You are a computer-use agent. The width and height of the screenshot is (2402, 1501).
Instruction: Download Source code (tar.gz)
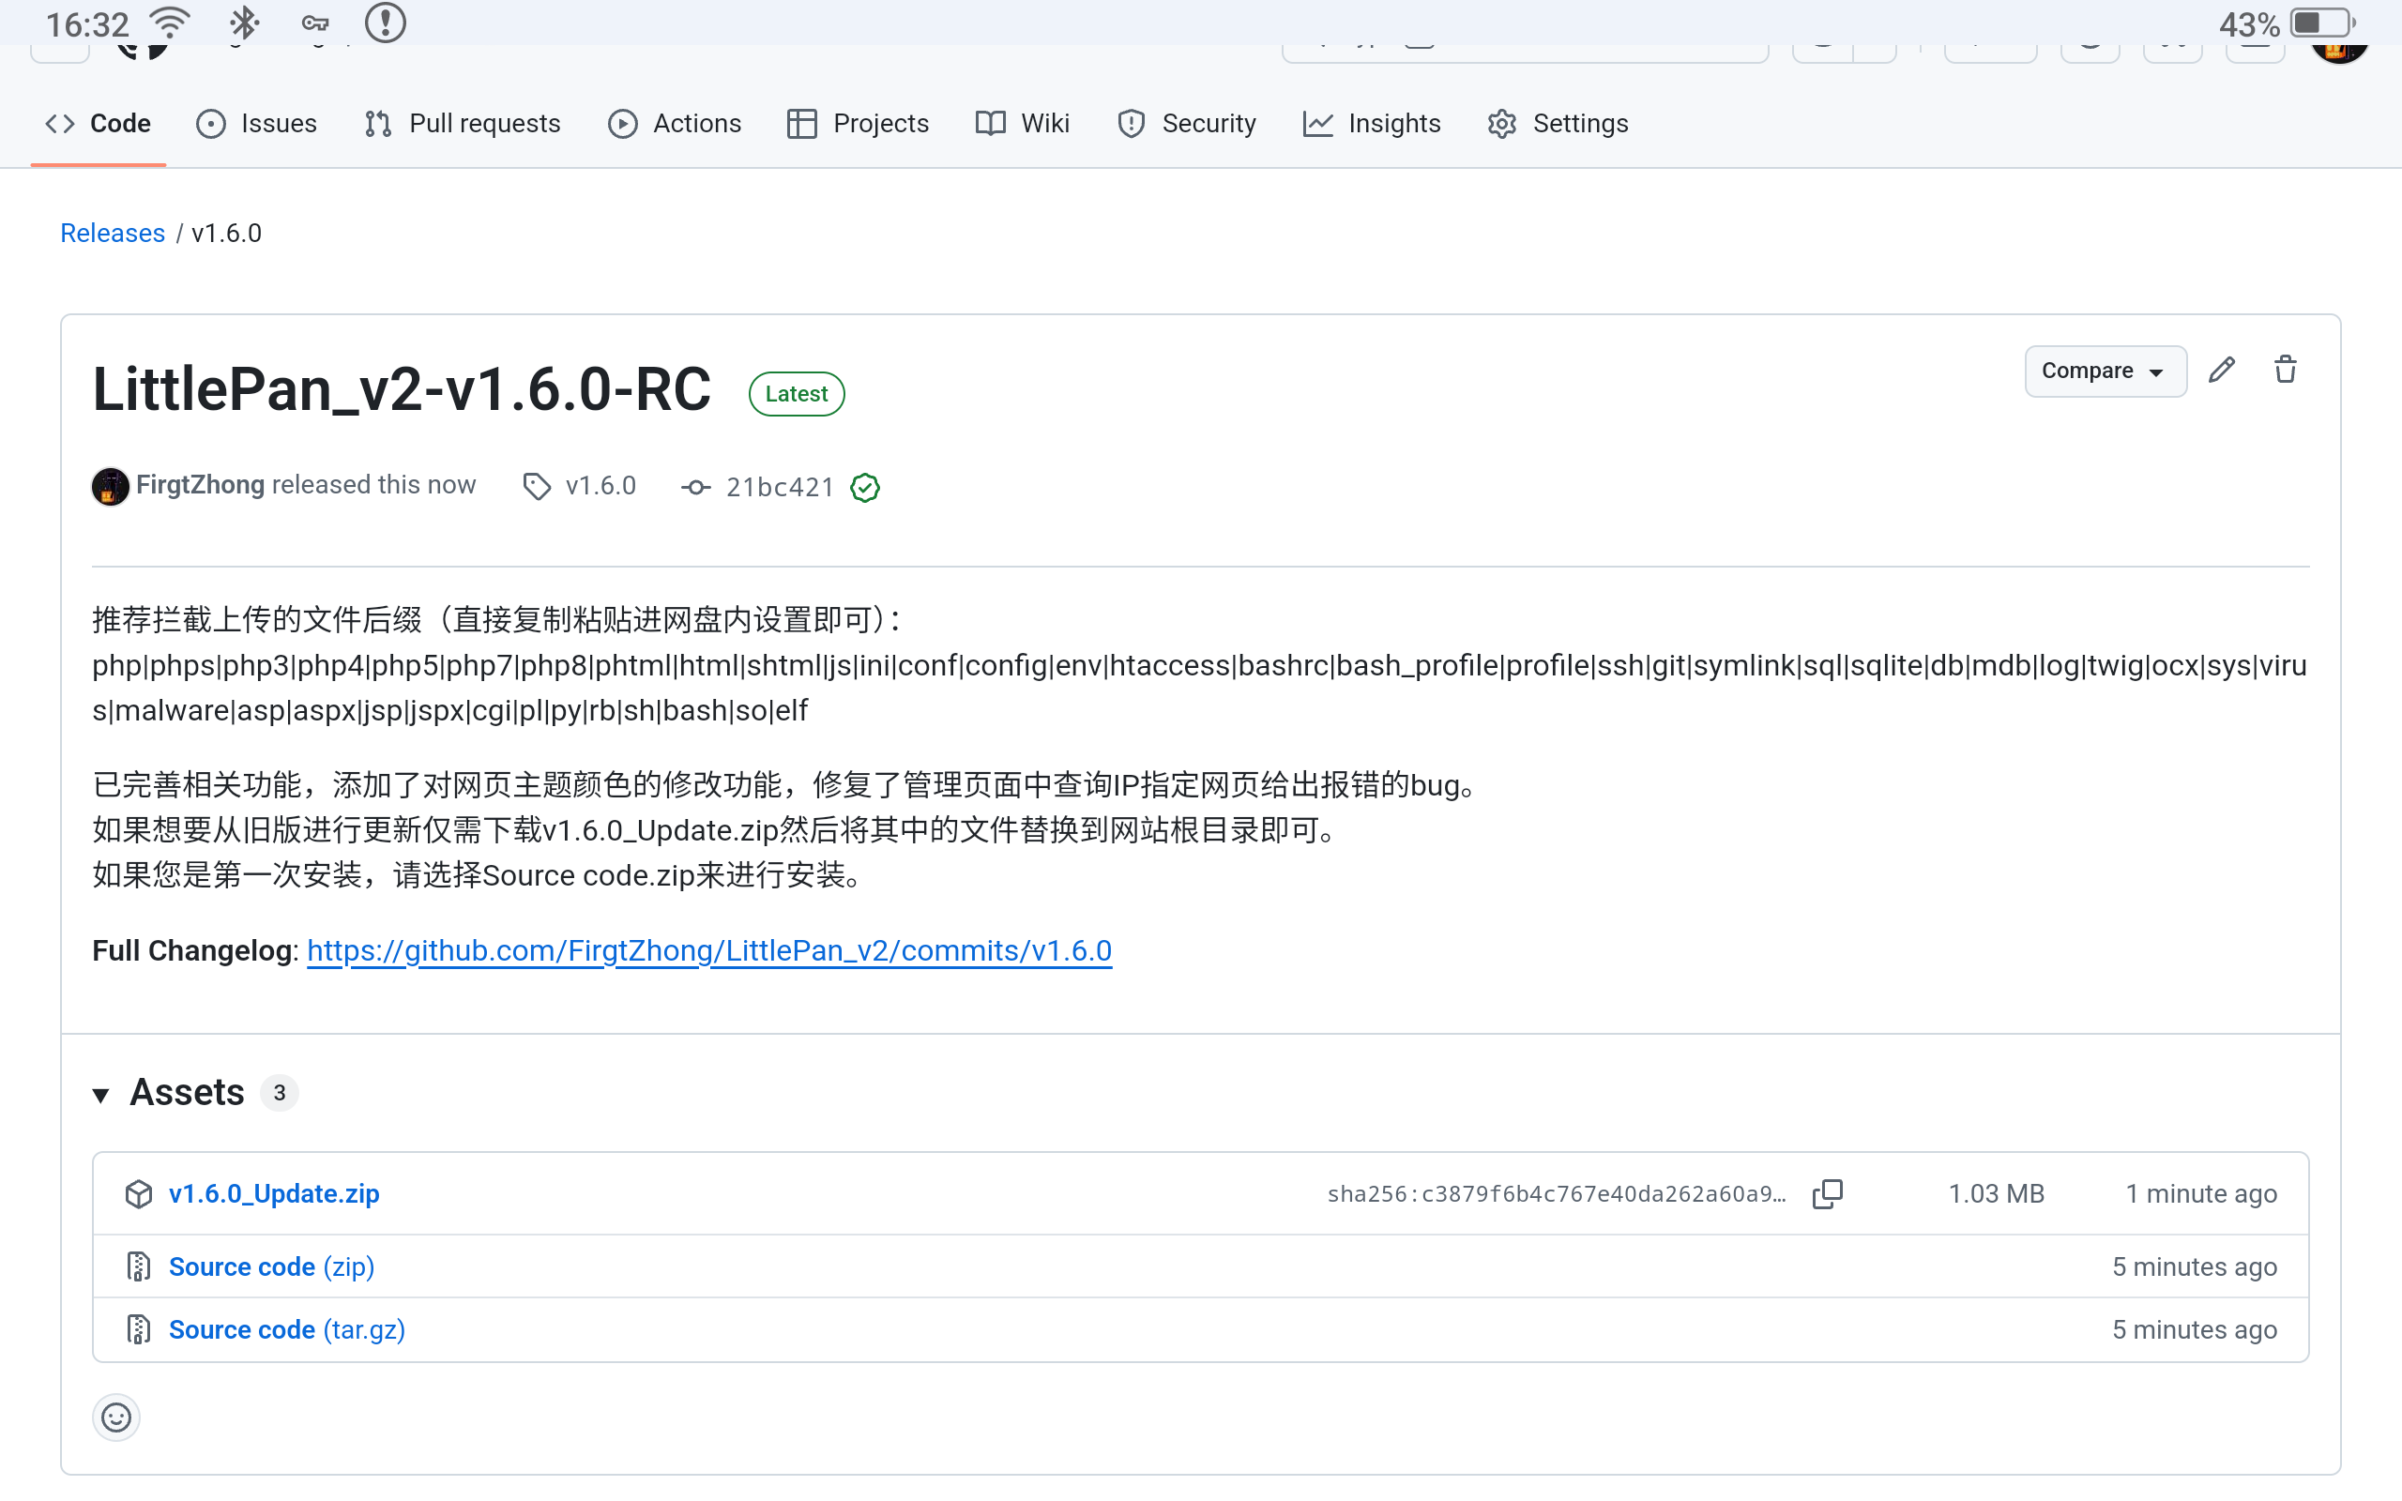click(x=287, y=1330)
